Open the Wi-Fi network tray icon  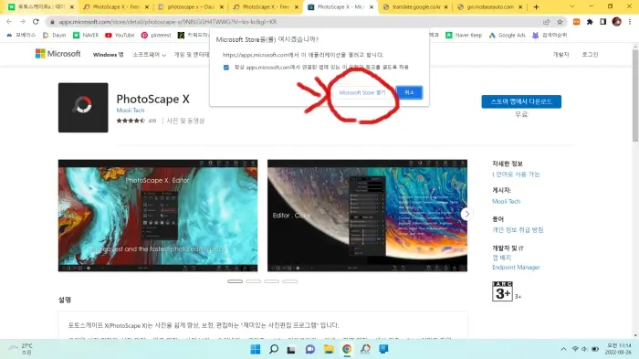[575, 349]
